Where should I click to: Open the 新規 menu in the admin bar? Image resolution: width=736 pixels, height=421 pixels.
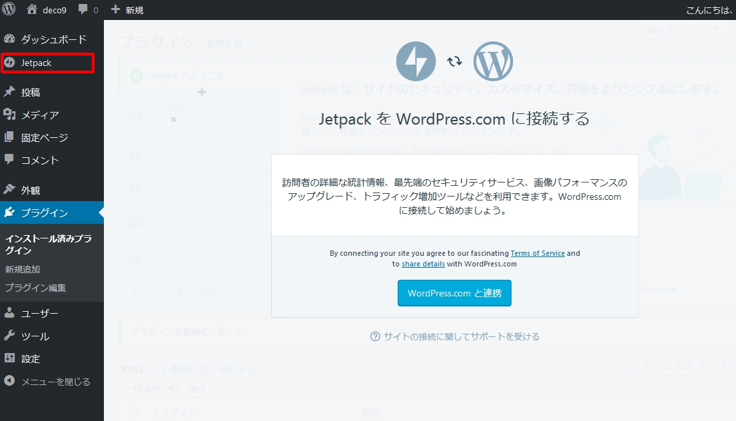point(128,9)
